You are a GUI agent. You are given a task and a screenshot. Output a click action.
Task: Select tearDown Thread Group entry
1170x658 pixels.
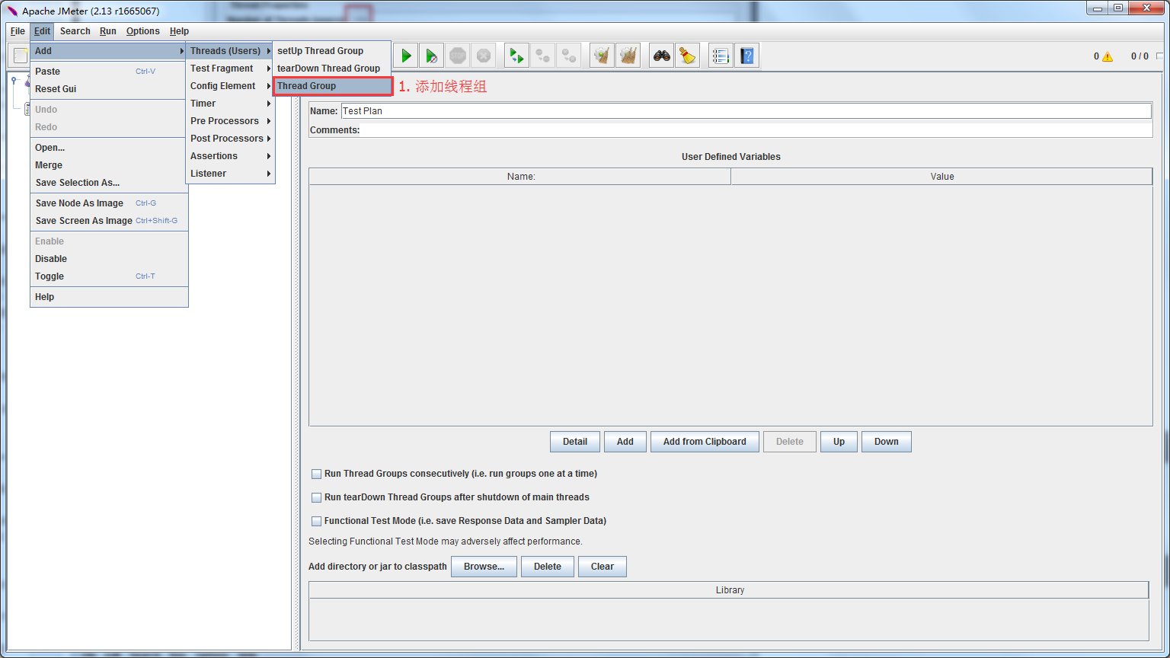coord(332,69)
